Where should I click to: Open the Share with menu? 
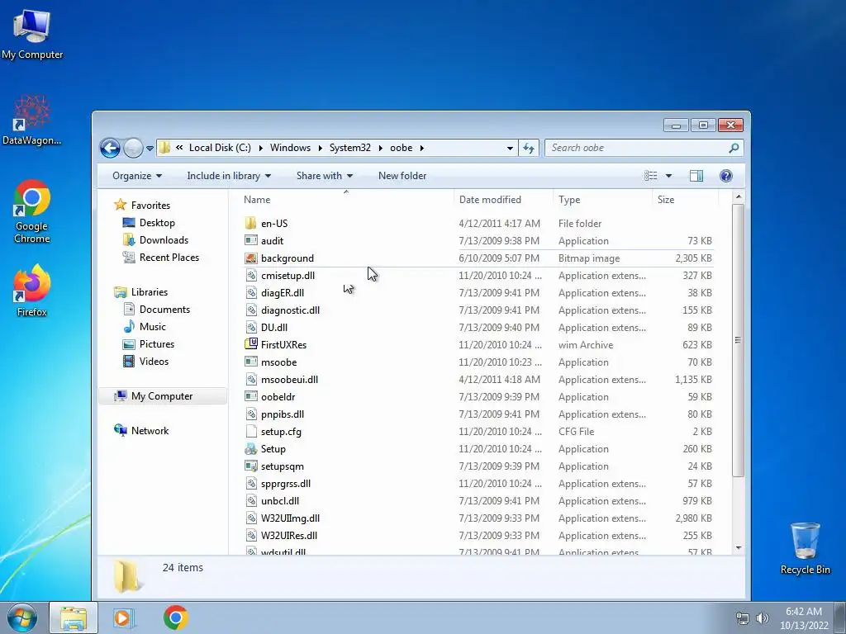324,176
